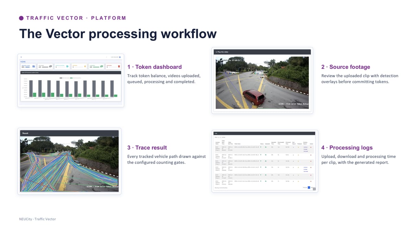This screenshot has height=231, width=412.
Task: Click the yellow icon on the fourth dashboard tile
Action: 85,66
